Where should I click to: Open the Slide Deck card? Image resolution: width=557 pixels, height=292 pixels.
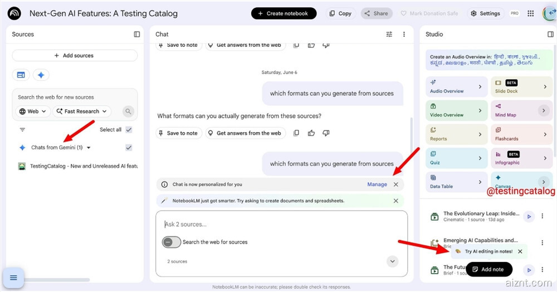521,87
